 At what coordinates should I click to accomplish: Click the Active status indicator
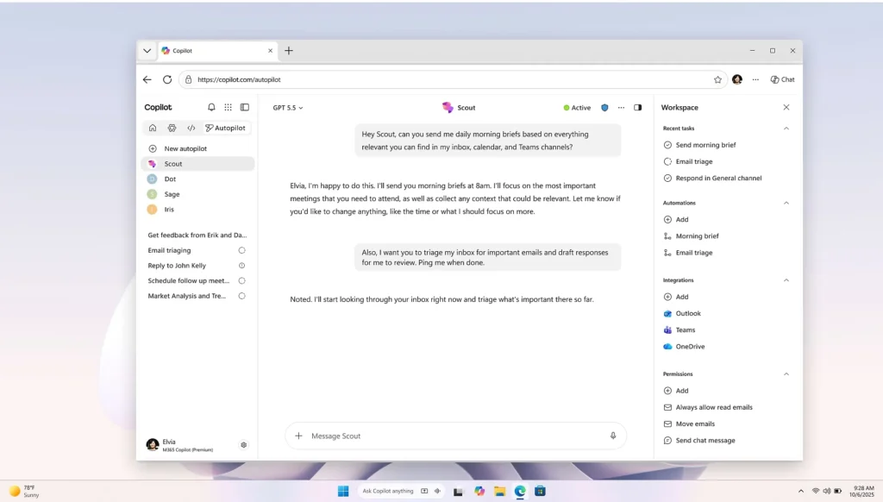pyautogui.click(x=577, y=108)
